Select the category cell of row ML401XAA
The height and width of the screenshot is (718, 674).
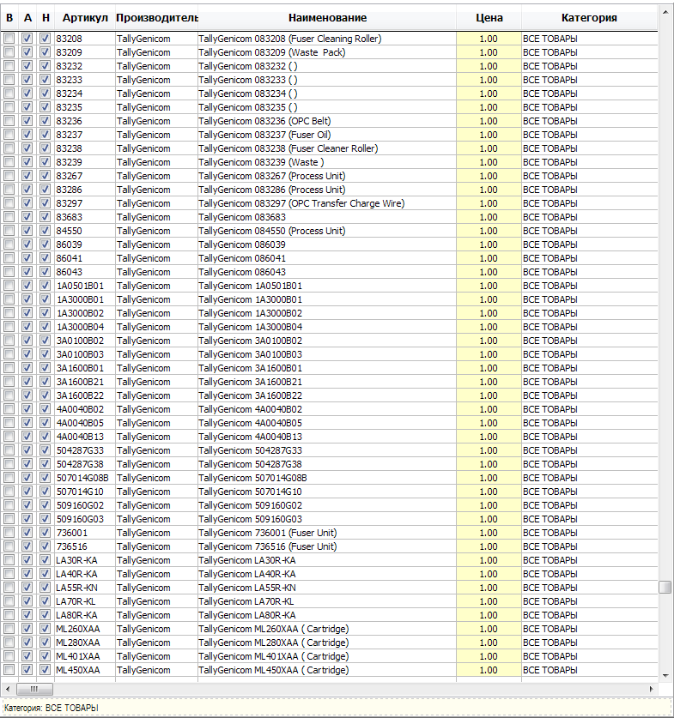tap(589, 656)
